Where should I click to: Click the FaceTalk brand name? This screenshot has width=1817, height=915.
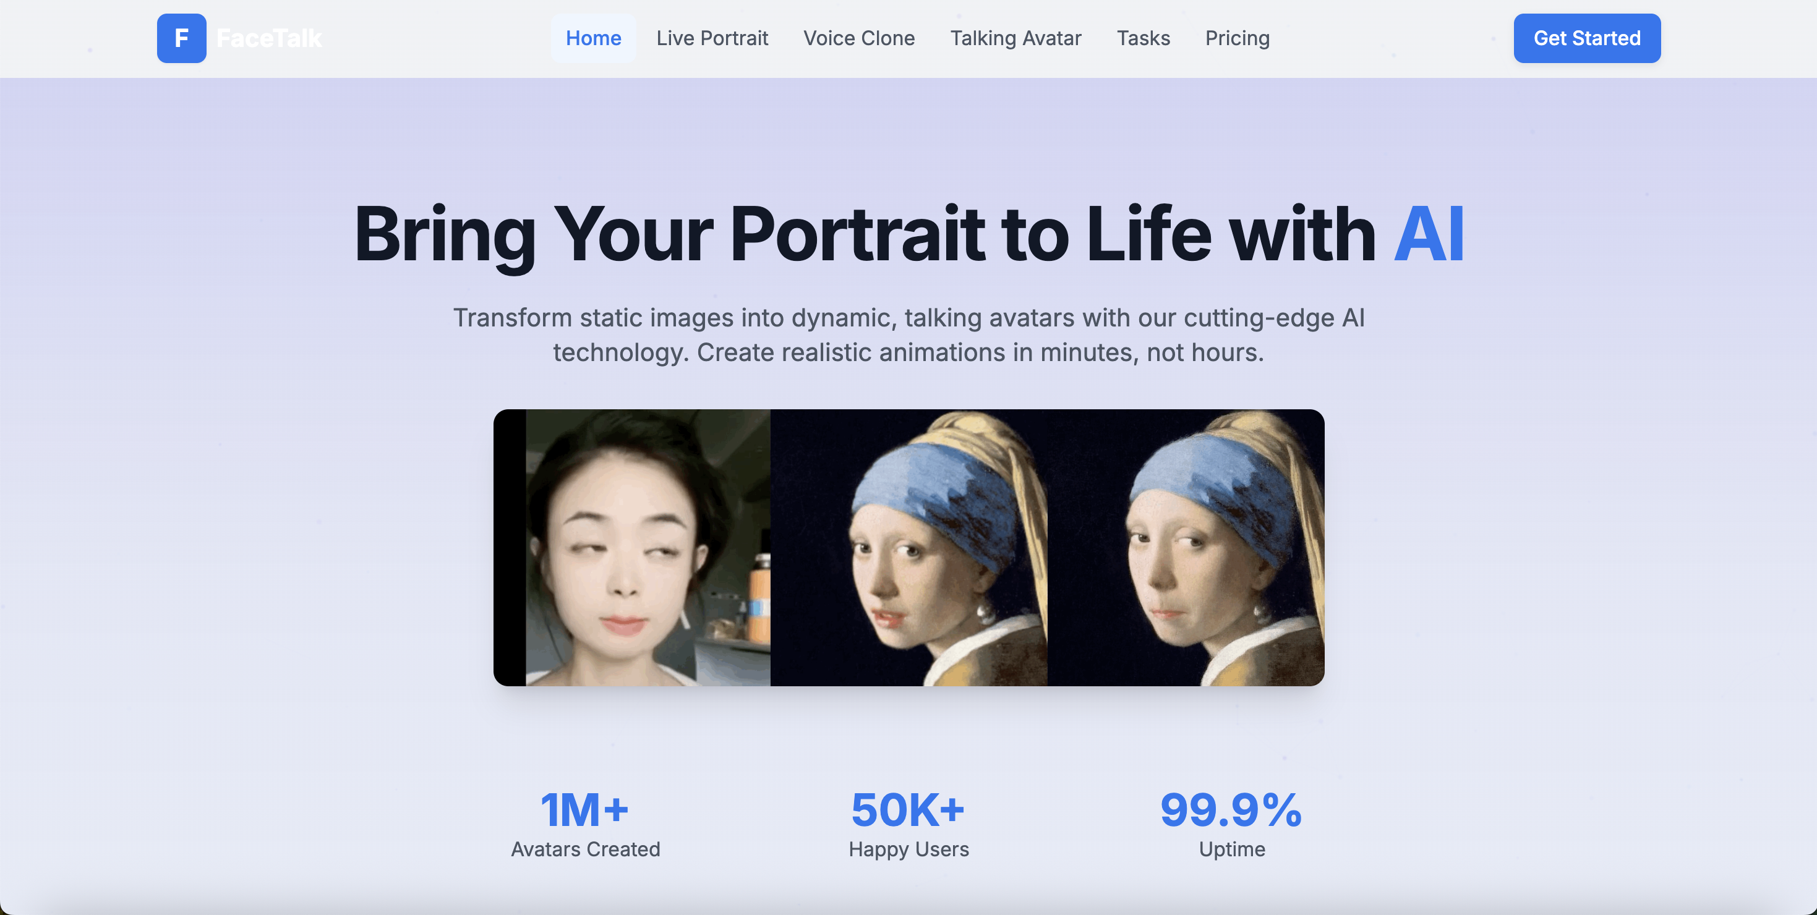point(269,38)
